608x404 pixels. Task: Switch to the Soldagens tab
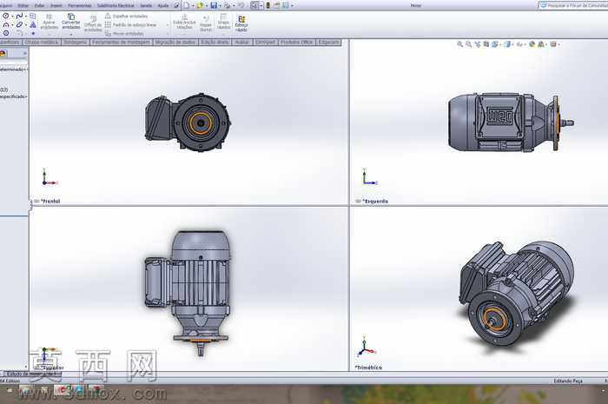76,42
